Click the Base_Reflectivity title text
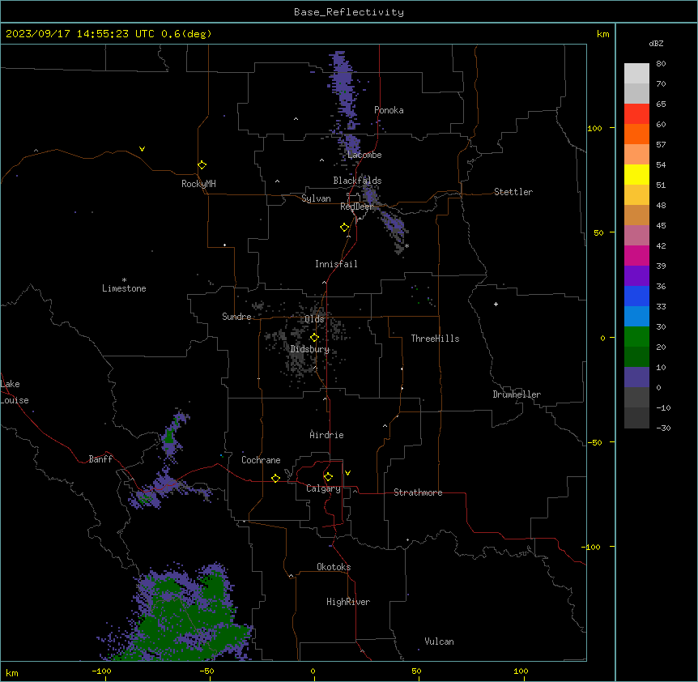The image size is (698, 682). click(349, 12)
